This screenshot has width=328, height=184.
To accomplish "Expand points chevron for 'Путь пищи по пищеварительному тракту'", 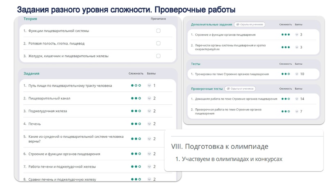I will [x=149, y=85].
